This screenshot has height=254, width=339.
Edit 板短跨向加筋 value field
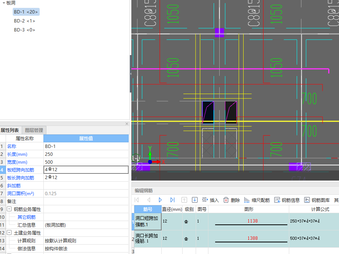pos(86,170)
